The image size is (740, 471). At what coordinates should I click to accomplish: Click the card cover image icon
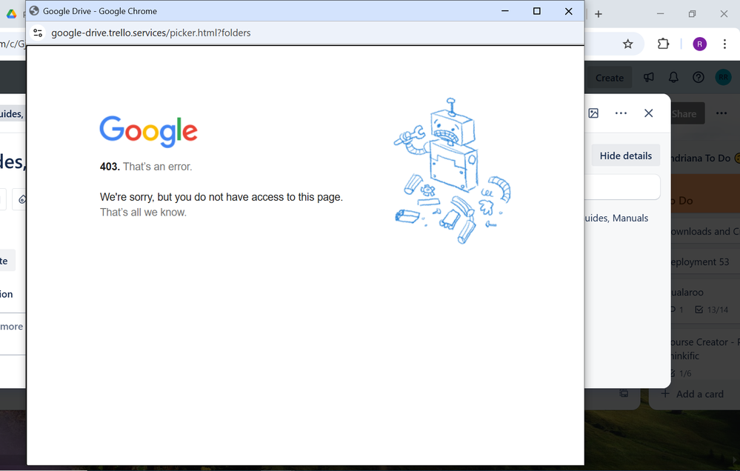tap(593, 113)
